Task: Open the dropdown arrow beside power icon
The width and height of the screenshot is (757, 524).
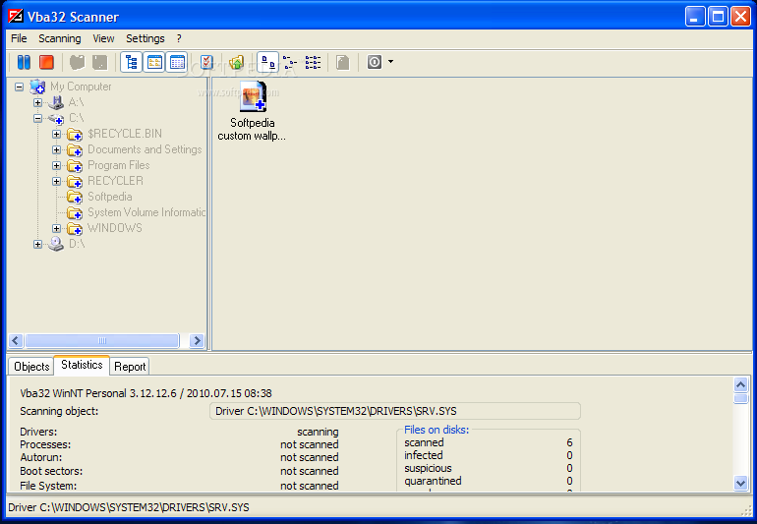Action: pos(390,62)
